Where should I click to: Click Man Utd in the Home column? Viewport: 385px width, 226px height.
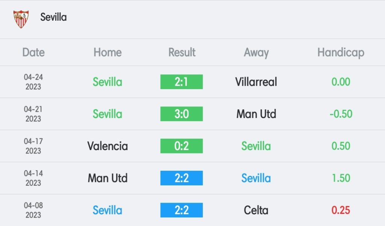(x=108, y=178)
